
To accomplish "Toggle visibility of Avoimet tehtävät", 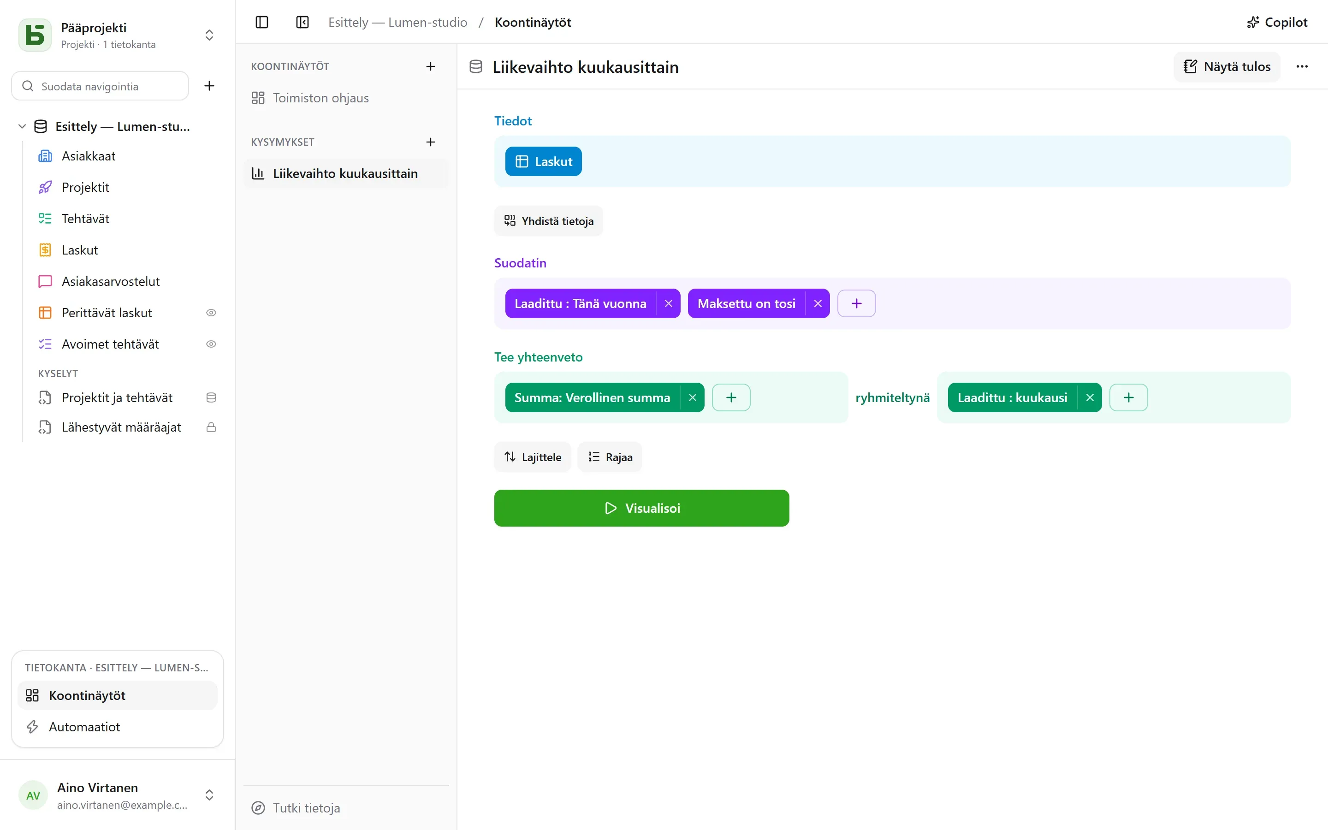I will pyautogui.click(x=211, y=344).
